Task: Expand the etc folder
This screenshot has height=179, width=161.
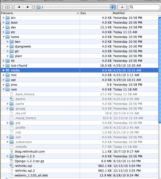Action: (x=4, y=32)
